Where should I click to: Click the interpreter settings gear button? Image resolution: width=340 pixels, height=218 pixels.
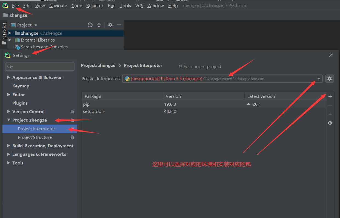(330, 79)
